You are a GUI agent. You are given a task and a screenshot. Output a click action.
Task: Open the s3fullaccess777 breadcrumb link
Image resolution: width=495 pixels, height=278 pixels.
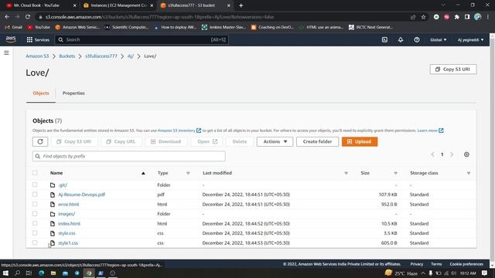click(101, 56)
